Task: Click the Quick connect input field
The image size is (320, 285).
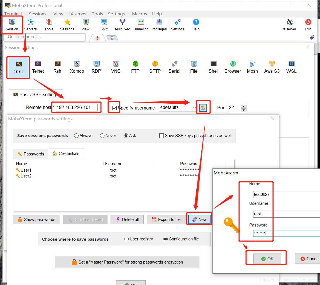Action: click(x=45, y=37)
